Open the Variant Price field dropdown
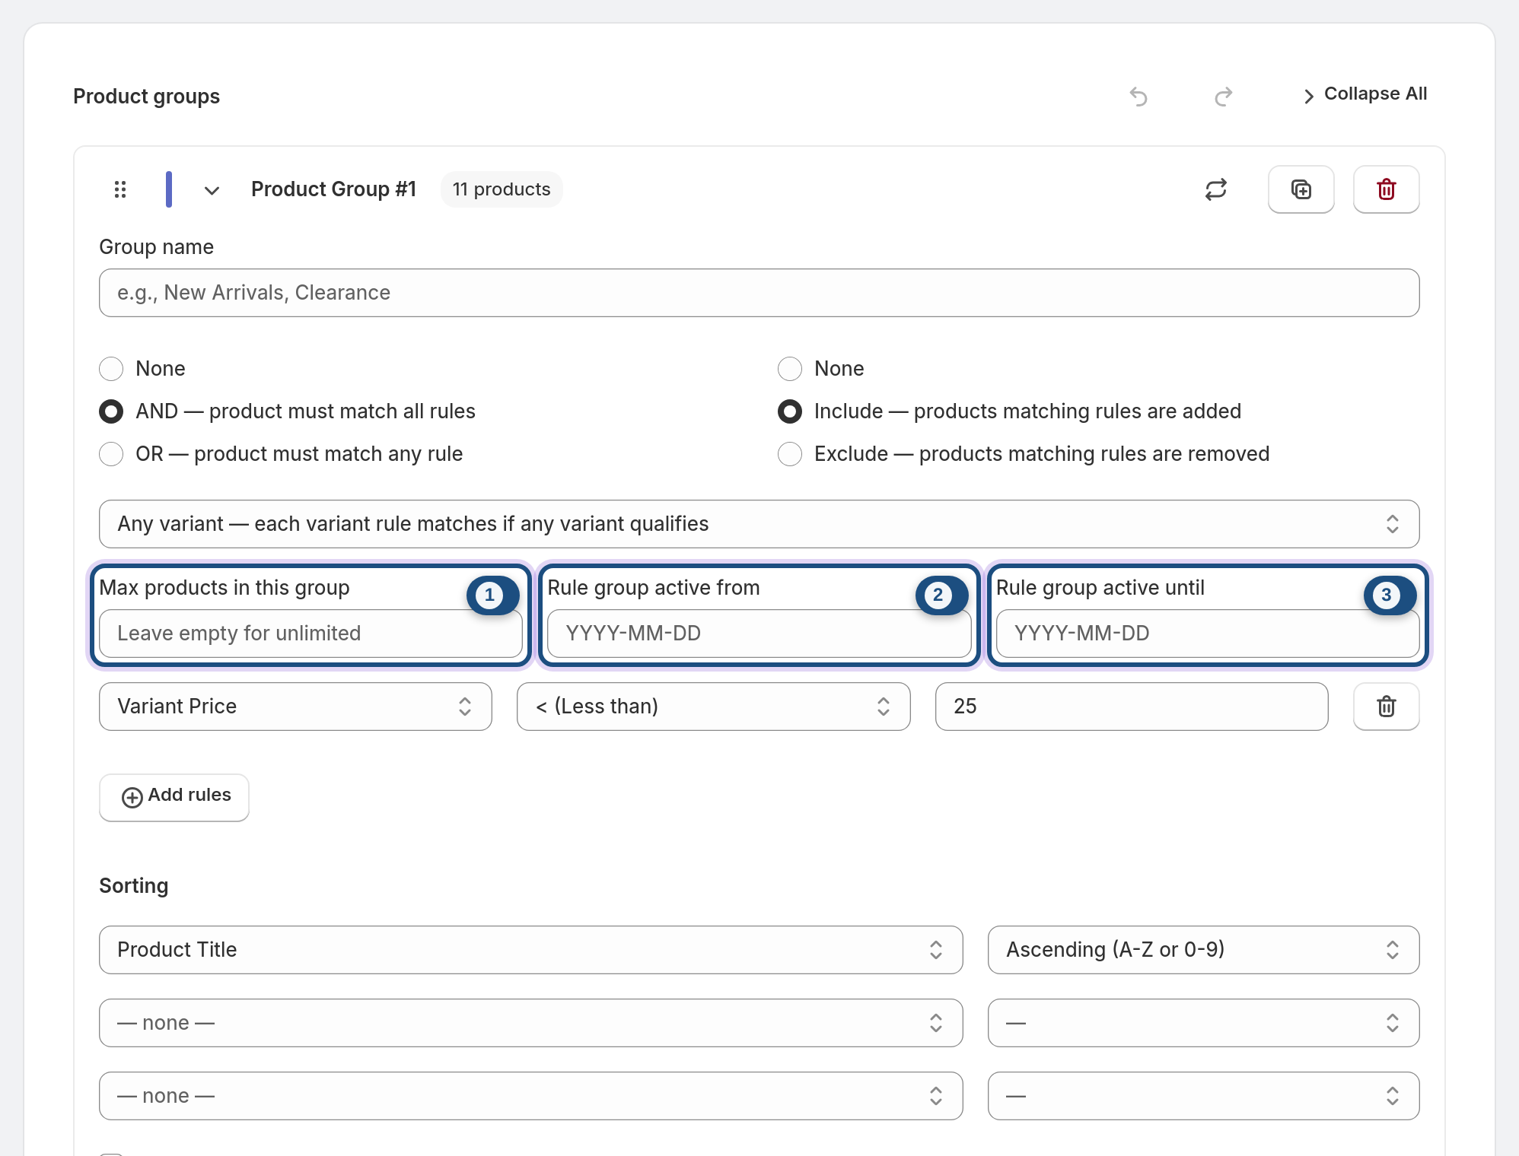The width and height of the screenshot is (1519, 1156). click(295, 707)
